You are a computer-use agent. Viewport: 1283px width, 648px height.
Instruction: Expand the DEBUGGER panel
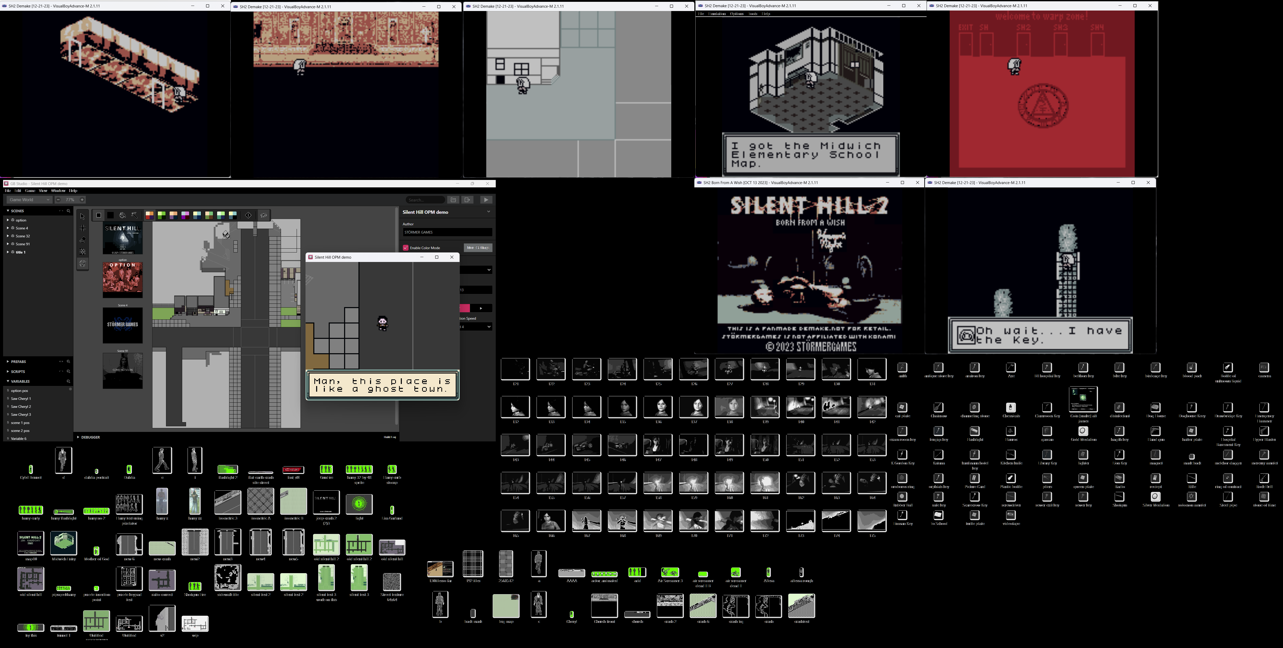[x=78, y=438]
